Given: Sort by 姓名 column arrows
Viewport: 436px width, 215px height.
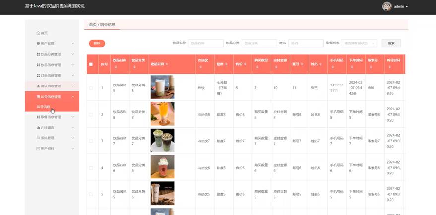Looking at the screenshot, I should pos(320,64).
